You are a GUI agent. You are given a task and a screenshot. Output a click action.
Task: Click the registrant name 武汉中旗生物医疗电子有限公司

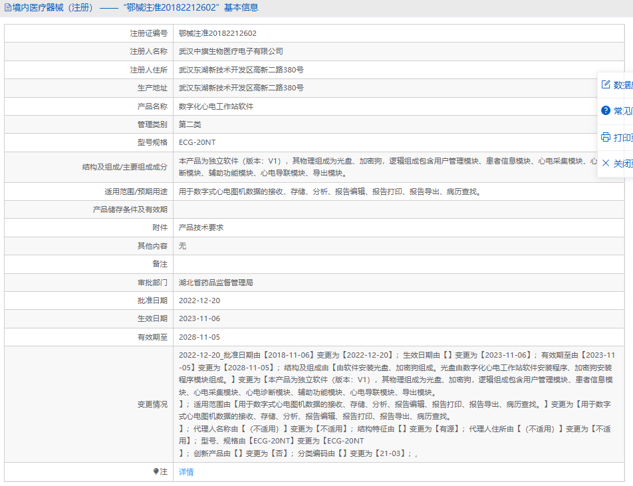point(231,51)
